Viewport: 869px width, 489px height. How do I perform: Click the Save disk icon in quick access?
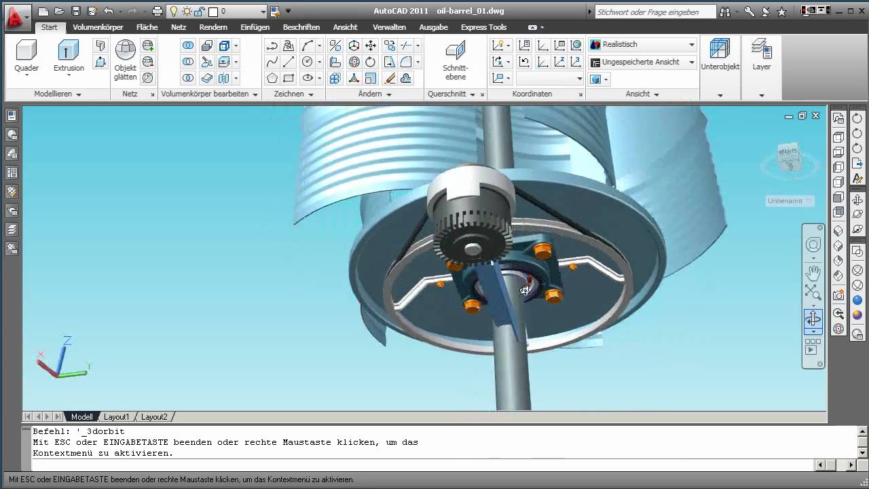tap(76, 12)
